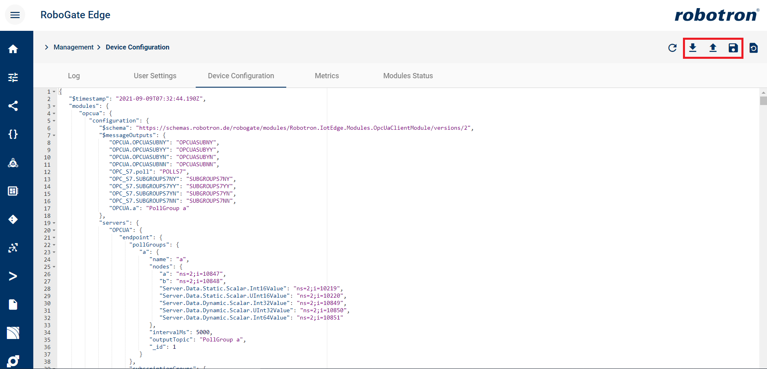Refresh the device configuration
The width and height of the screenshot is (767, 369).
672,48
